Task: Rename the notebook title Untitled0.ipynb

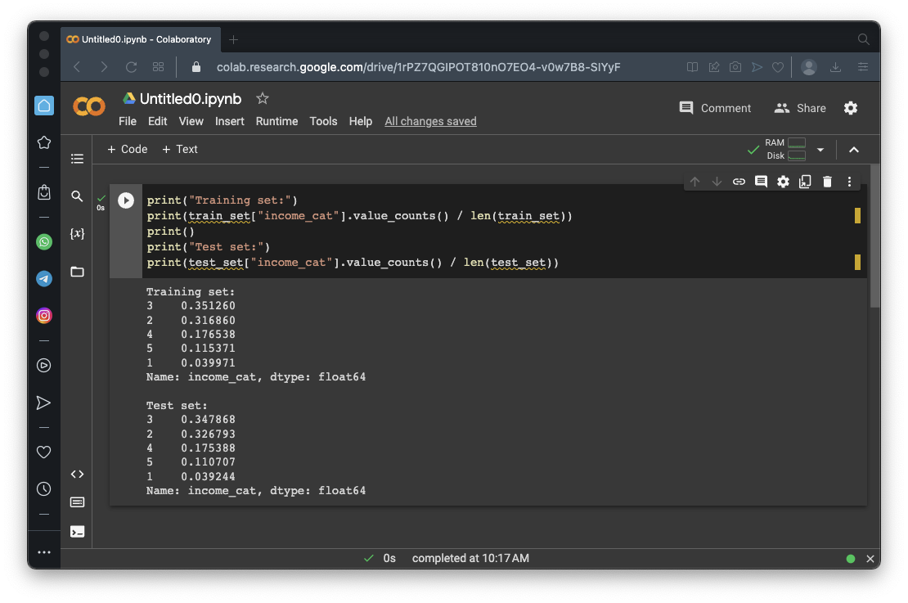Action: click(191, 99)
